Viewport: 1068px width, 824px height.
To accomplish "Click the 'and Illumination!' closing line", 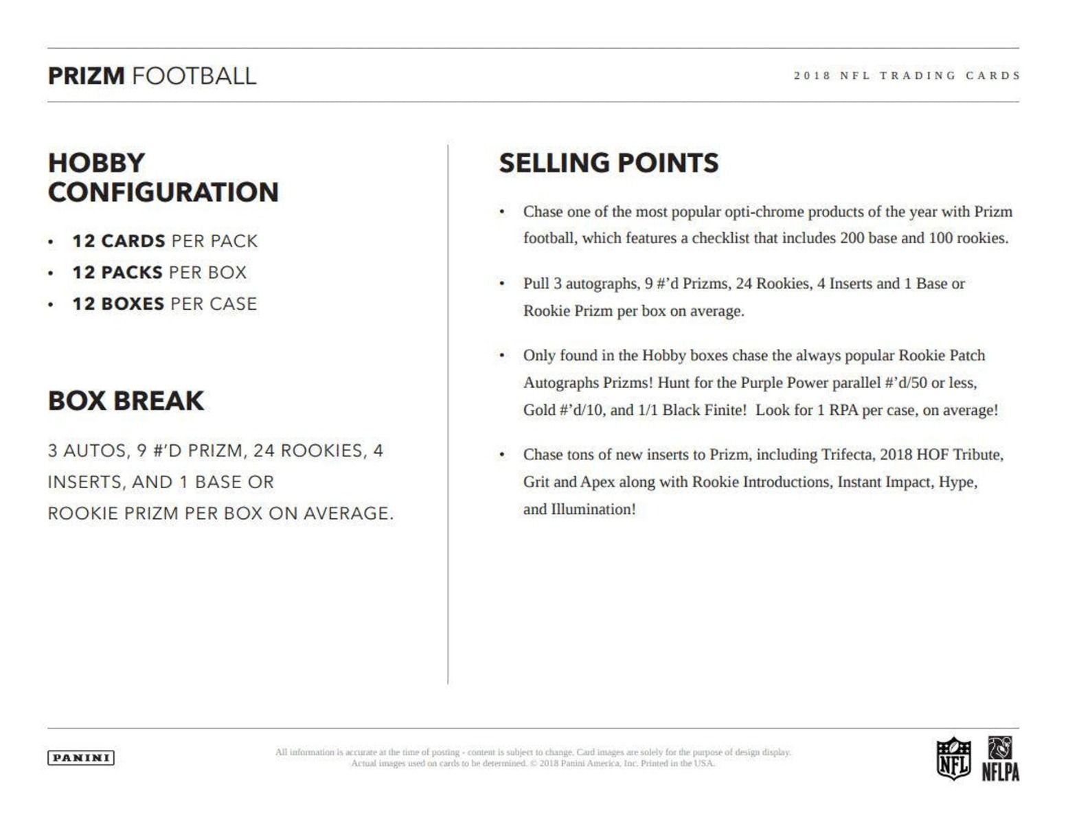I will pyautogui.click(x=579, y=510).
